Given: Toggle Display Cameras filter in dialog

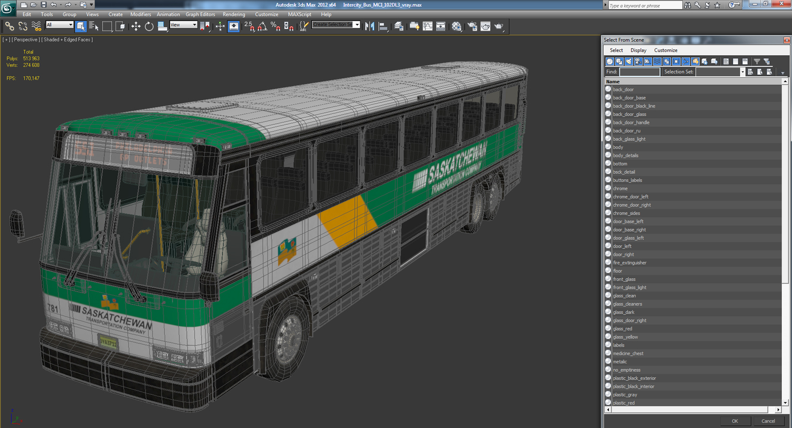Looking at the screenshot, I should [638, 62].
